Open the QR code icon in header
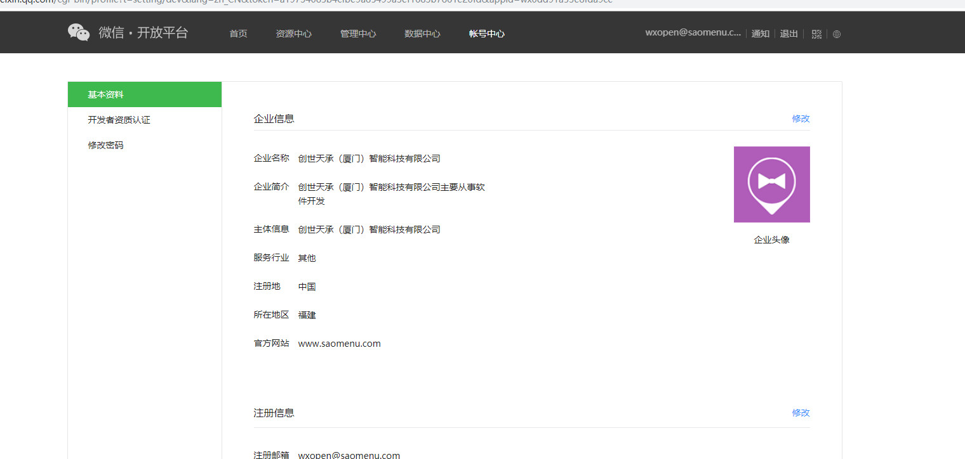 point(816,34)
